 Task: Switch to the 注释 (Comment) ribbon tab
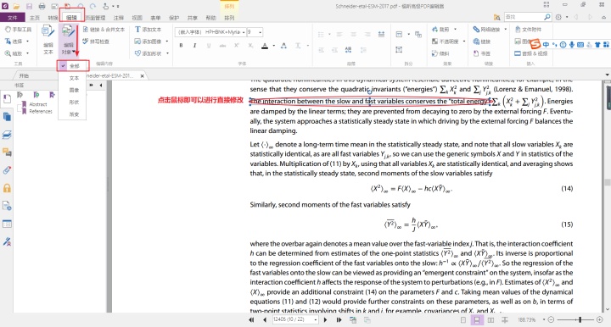119,18
